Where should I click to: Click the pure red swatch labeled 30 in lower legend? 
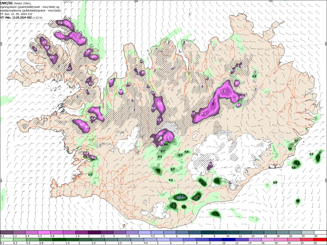[320, 240]
